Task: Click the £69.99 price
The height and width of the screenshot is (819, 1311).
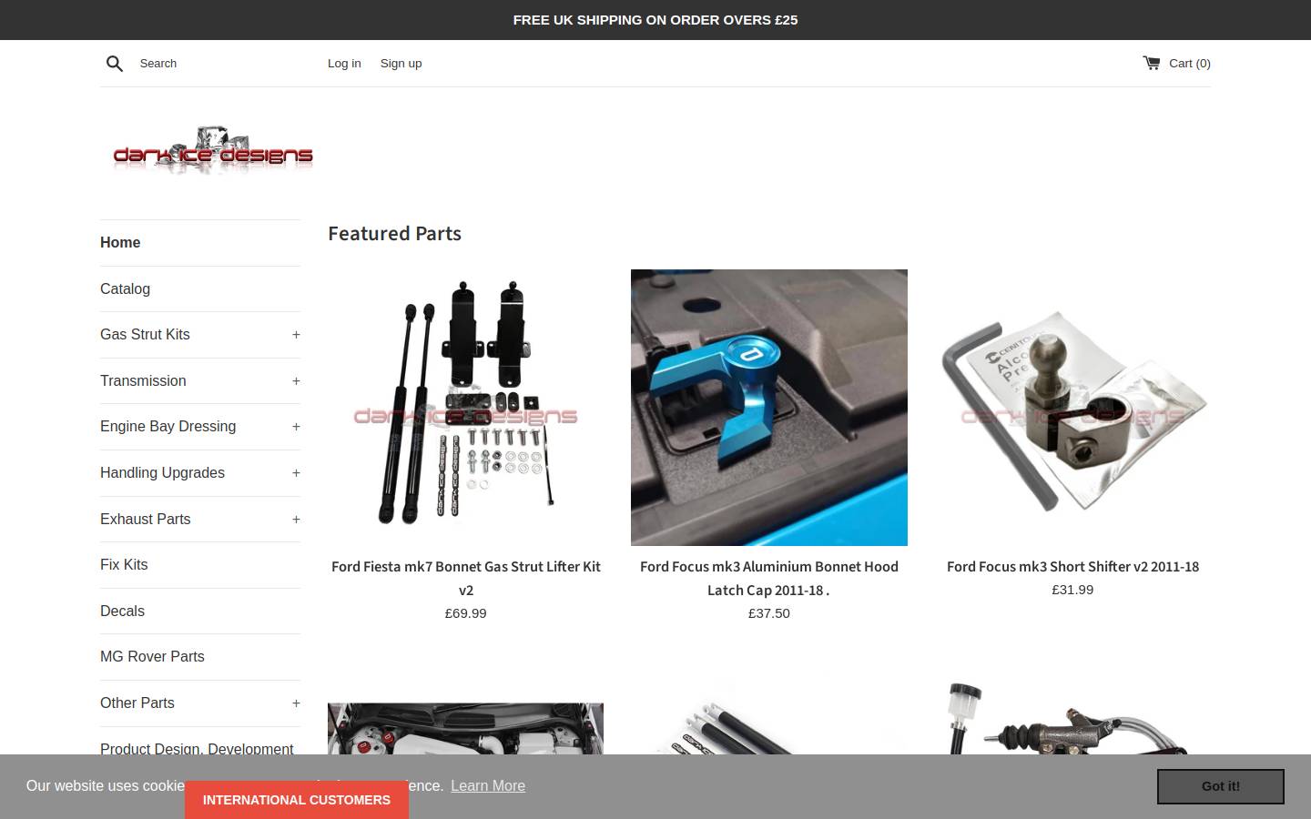Action: click(465, 613)
